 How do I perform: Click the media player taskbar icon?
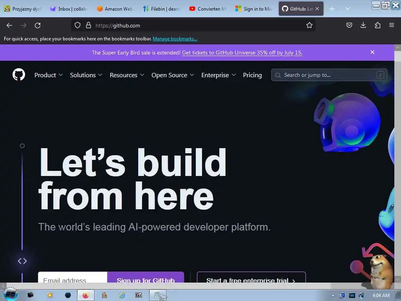pyautogui.click(x=50, y=296)
